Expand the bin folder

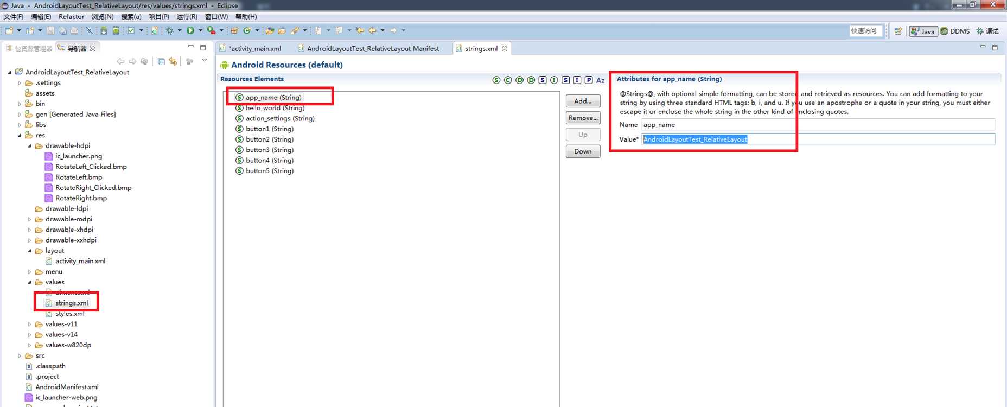pos(20,104)
